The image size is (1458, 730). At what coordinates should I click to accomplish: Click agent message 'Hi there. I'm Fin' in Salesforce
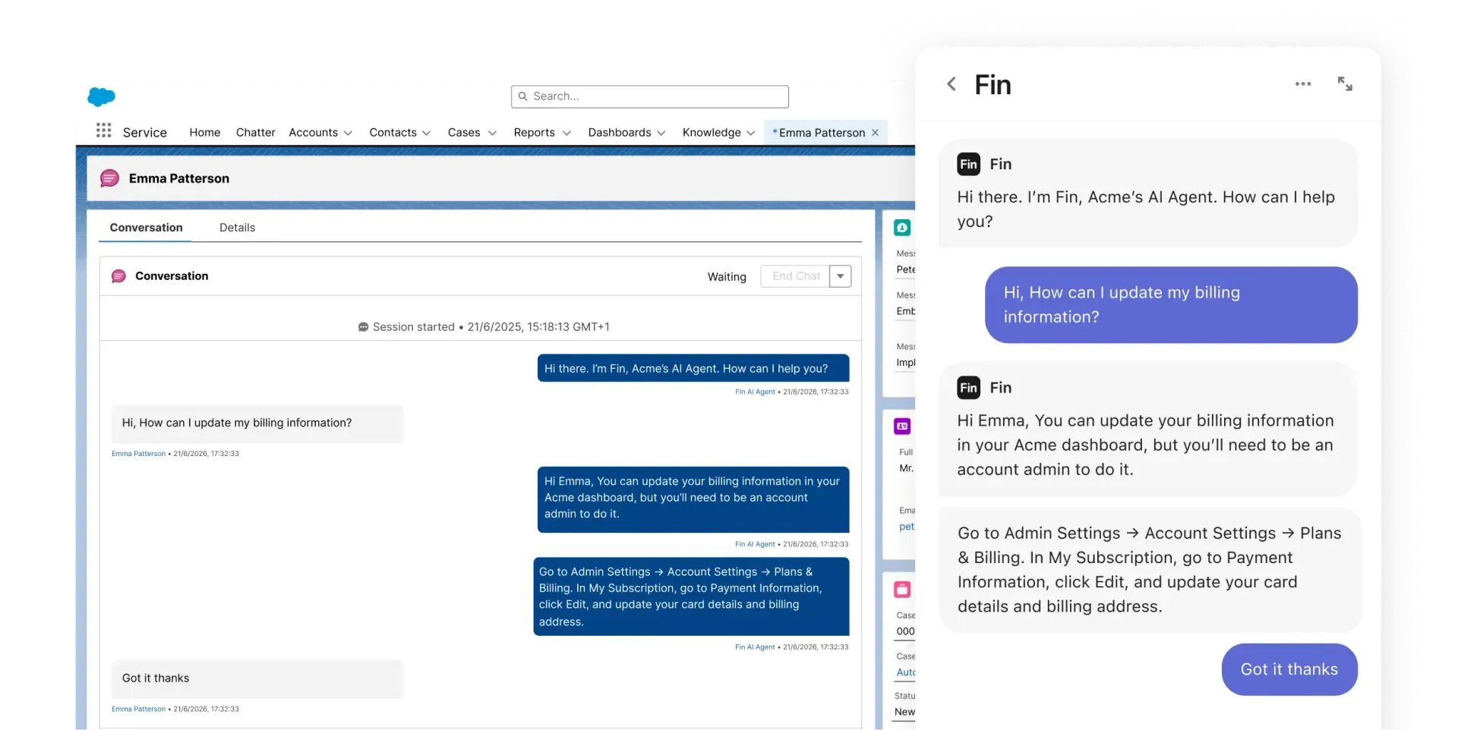click(693, 368)
